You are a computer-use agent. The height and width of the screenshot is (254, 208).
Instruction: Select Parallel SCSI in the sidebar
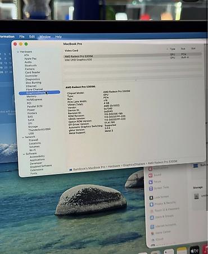pos(35,106)
